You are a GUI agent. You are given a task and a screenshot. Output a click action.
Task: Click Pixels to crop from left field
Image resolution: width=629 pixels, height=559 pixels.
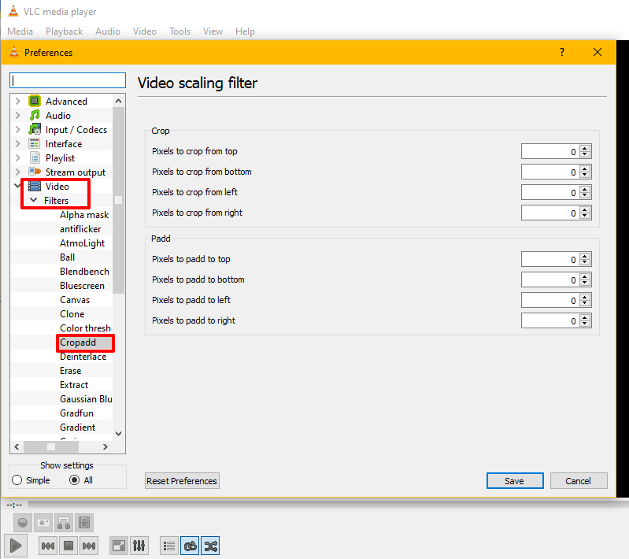click(557, 193)
